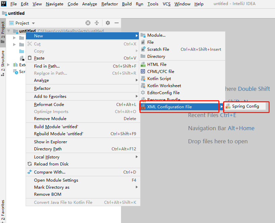Click the Directory folder icon
The height and width of the screenshot is (223, 275).
click(x=143, y=57)
